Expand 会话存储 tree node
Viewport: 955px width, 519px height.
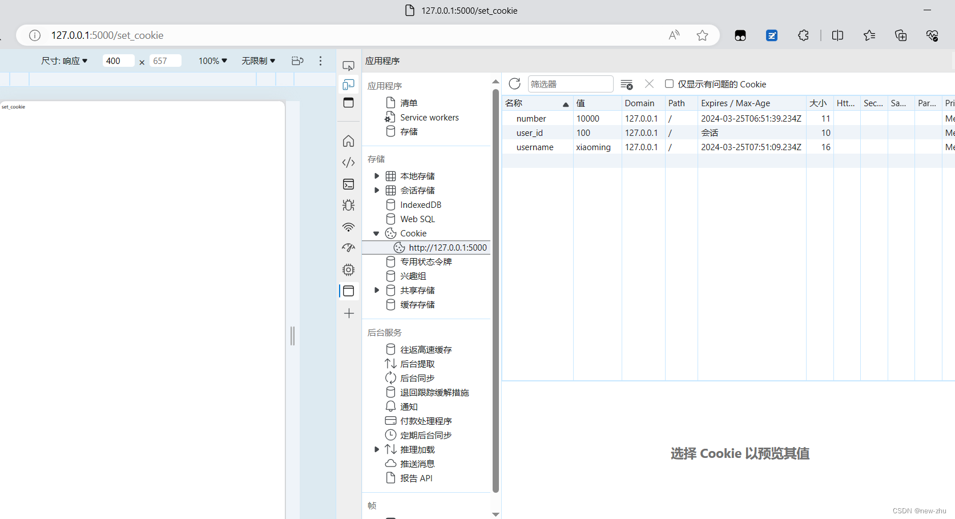point(376,190)
